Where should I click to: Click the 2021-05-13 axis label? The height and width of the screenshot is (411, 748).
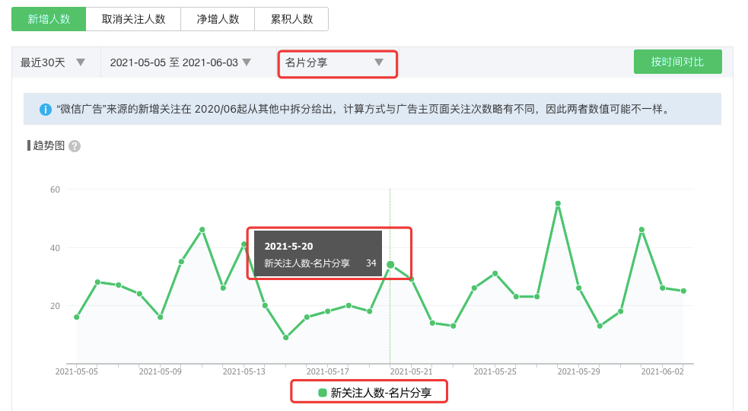pos(243,371)
